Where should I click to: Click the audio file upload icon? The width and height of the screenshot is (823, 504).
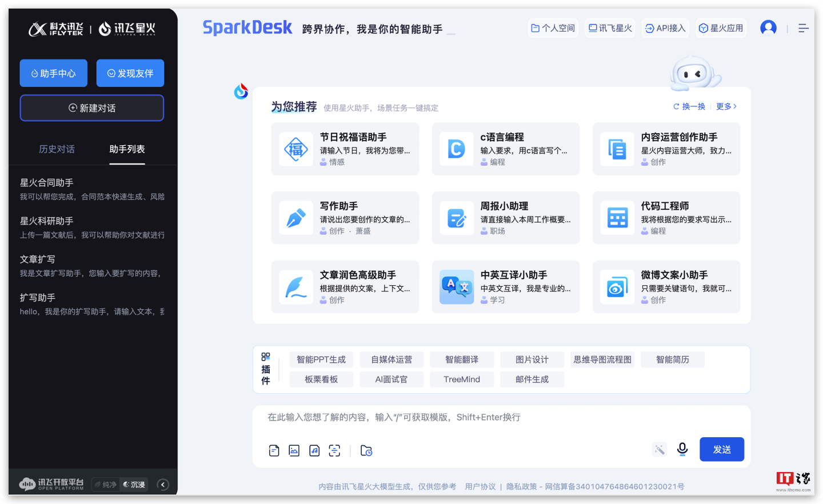click(x=314, y=451)
